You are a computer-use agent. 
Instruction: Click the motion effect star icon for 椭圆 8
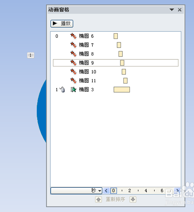(x=73, y=54)
